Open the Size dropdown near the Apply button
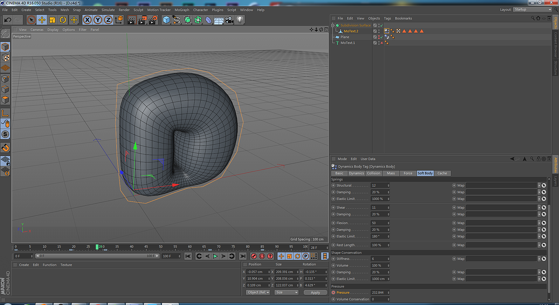559x305 pixels. (286, 292)
